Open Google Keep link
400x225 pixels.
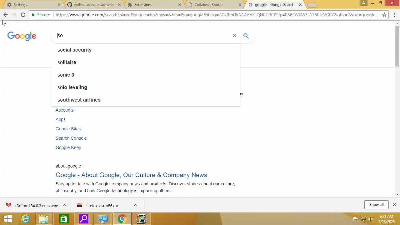tap(68, 147)
